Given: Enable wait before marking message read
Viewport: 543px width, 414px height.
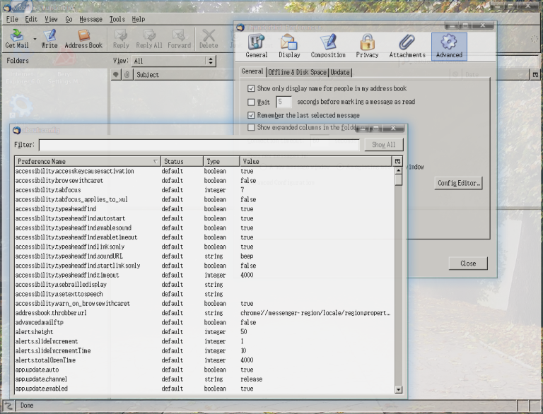Looking at the screenshot, I should (251, 102).
